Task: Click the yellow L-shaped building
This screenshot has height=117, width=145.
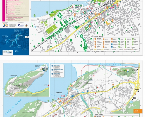Action: [108, 23]
